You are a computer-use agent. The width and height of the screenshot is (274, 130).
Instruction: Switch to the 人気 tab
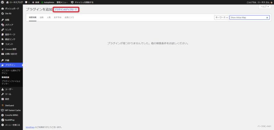click(x=49, y=18)
